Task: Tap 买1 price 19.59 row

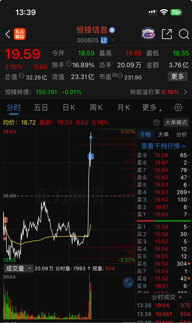Action: pos(164,227)
